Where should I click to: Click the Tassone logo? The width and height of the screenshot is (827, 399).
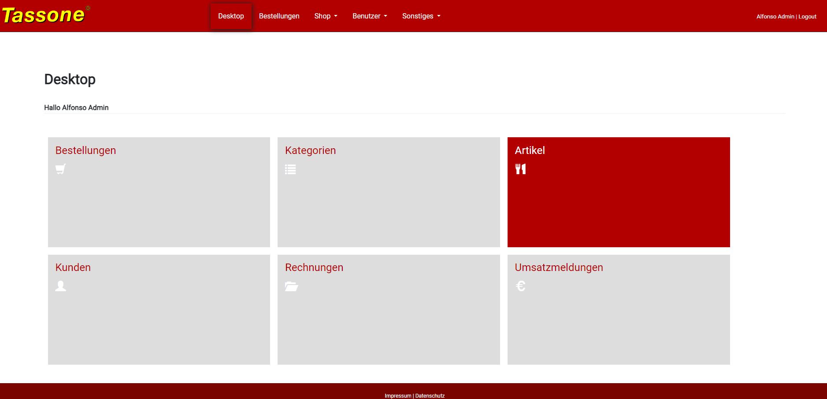(x=44, y=15)
